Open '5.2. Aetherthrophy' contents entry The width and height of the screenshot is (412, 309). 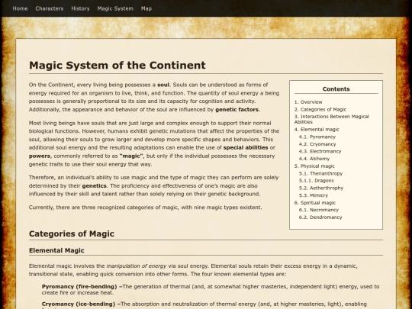pos(321,188)
